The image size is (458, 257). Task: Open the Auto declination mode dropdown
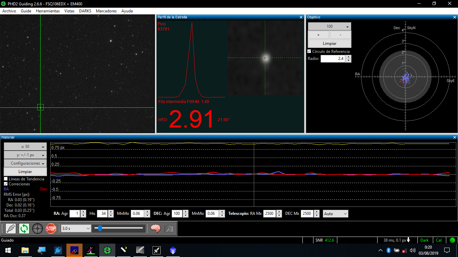(x=336, y=213)
